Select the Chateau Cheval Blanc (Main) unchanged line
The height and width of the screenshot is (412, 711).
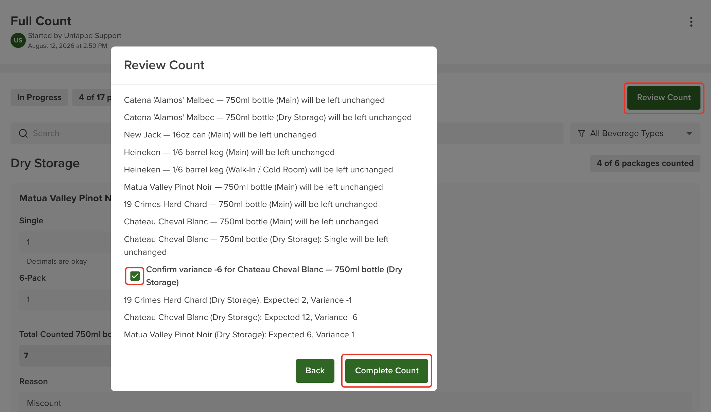click(x=251, y=222)
